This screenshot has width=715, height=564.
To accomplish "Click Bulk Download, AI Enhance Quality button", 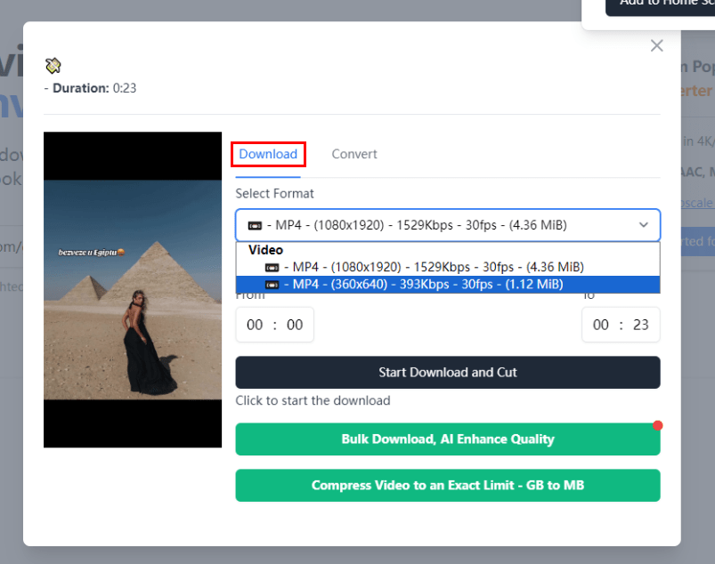I will click(448, 439).
